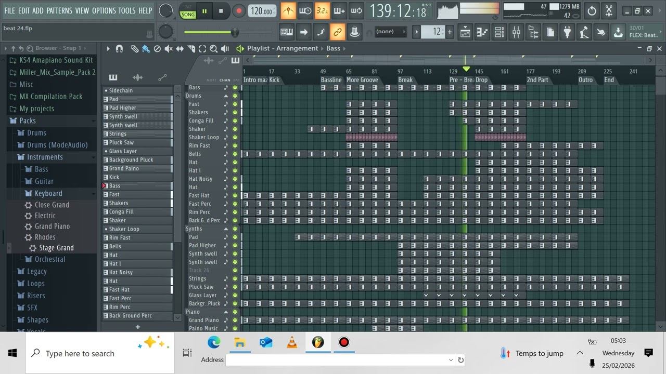Open the PATTERNS menu
Image resolution: width=666 pixels, height=374 pixels.
click(59, 10)
